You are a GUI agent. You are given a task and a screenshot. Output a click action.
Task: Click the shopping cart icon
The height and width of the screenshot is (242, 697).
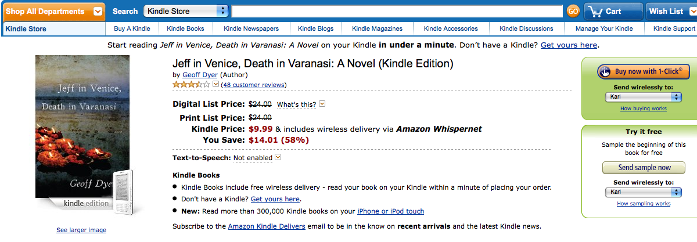pos(595,11)
